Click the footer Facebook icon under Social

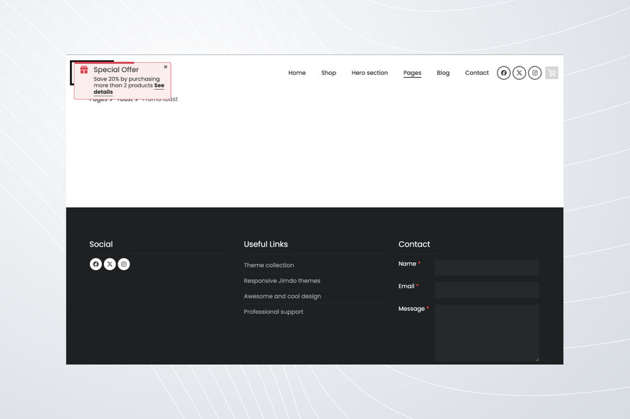pos(96,264)
